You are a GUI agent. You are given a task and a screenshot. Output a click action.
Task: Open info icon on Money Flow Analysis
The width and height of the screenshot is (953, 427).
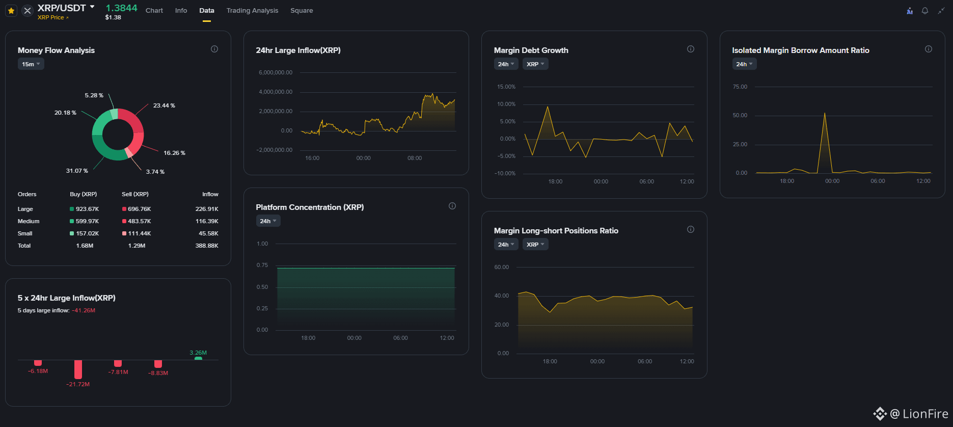[214, 49]
